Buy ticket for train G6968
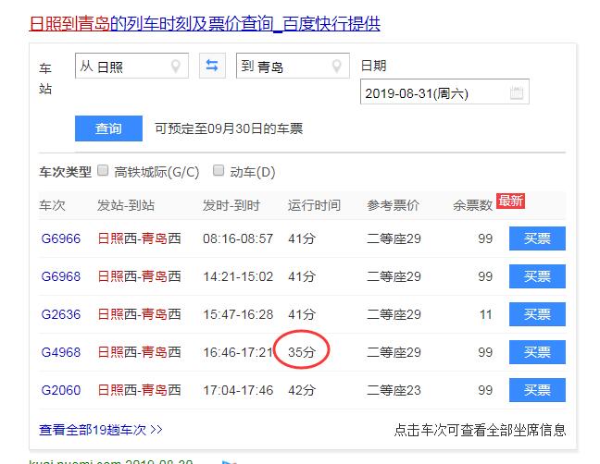This screenshot has width=600, height=464. (537, 276)
